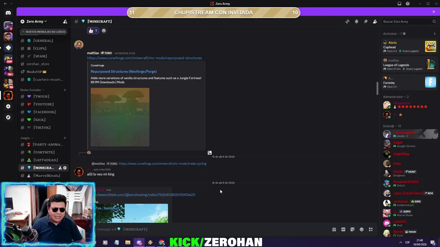Image resolution: width=440 pixels, height=247 pixels.
Task: Open the TIKTOK channel
Action: pyautogui.click(x=43, y=128)
